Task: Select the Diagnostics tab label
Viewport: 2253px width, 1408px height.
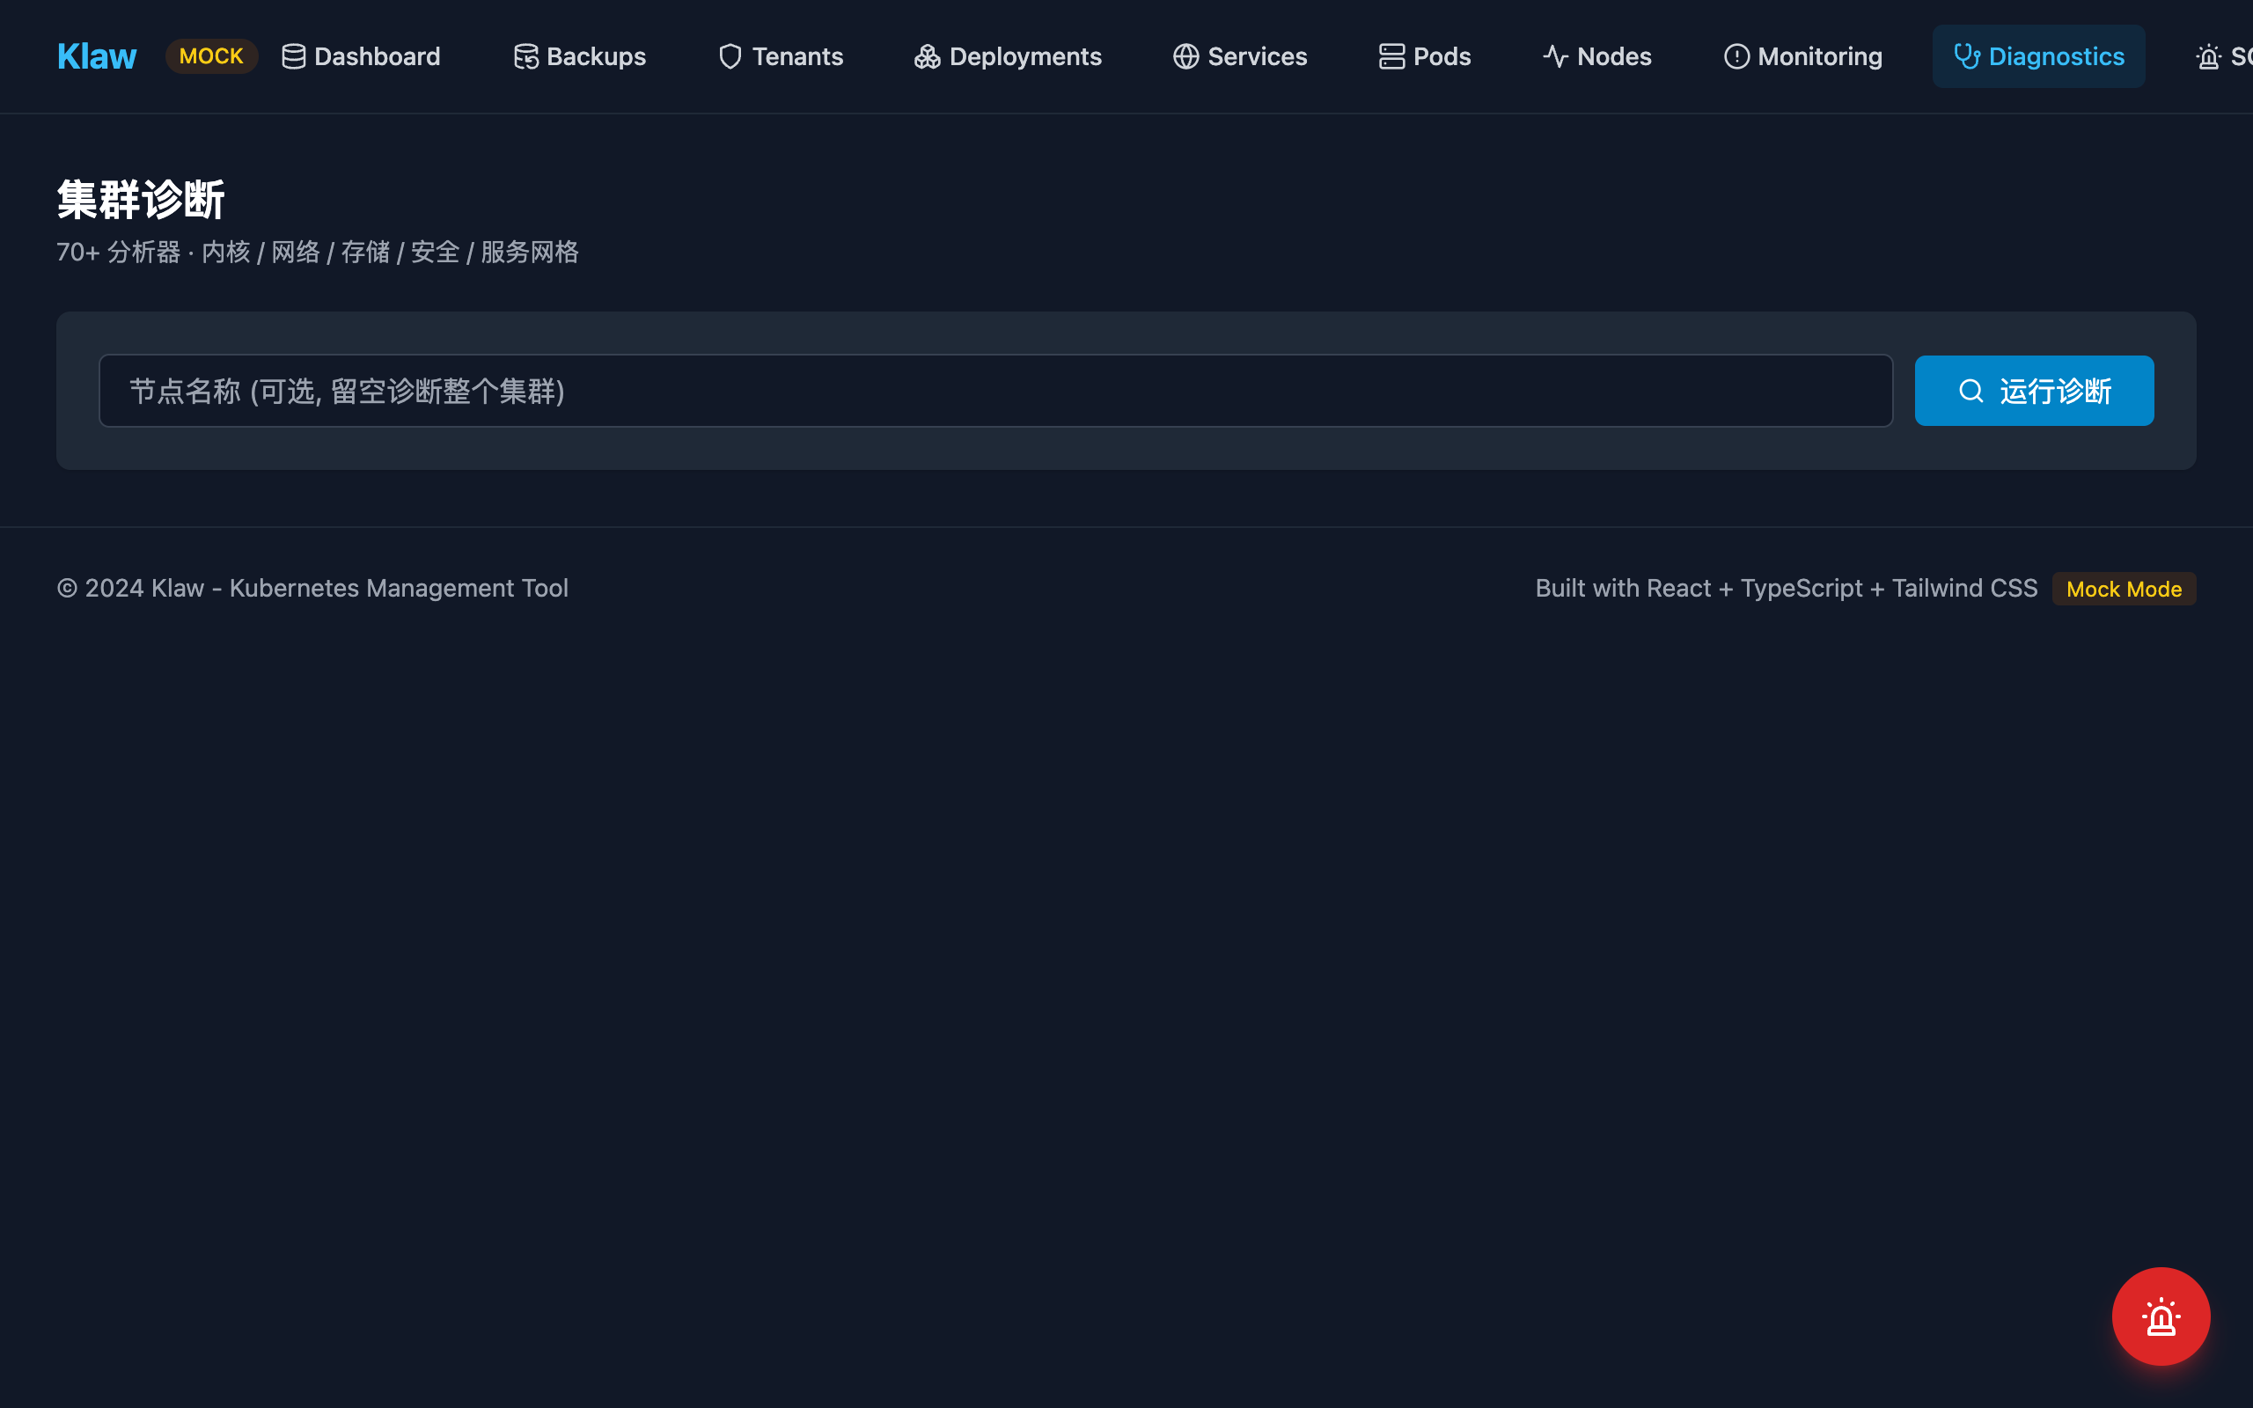Action: [x=2057, y=57]
